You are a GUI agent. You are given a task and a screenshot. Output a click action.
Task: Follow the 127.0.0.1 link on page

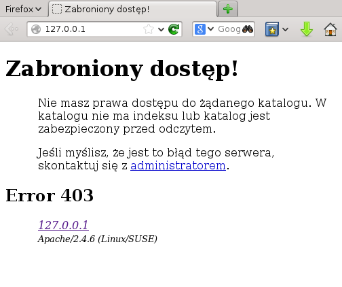[x=63, y=225]
